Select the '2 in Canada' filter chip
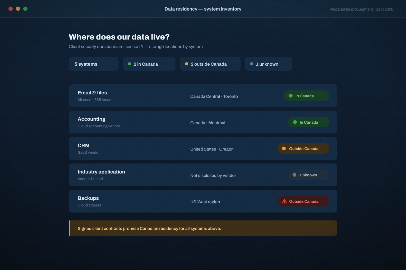Screen dimensions: 406x270 [149, 64]
